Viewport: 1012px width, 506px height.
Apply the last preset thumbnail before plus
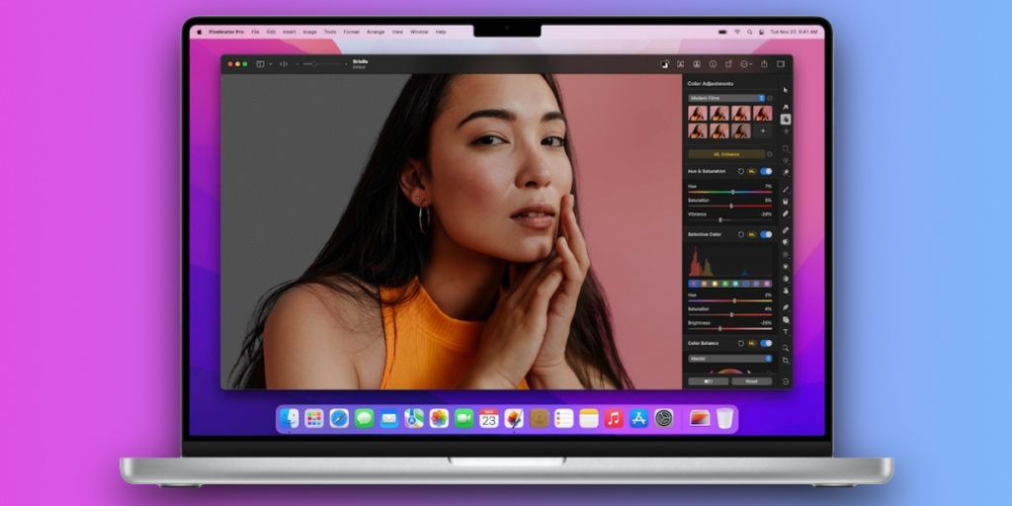pos(741,131)
